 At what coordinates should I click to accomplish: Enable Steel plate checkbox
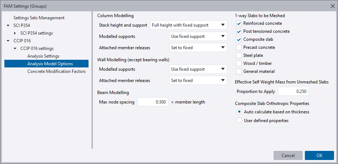coord(239,55)
